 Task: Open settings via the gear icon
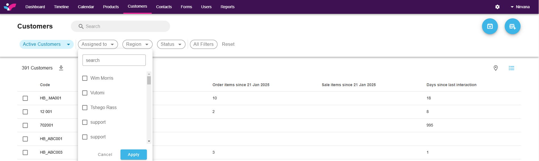(497, 7)
